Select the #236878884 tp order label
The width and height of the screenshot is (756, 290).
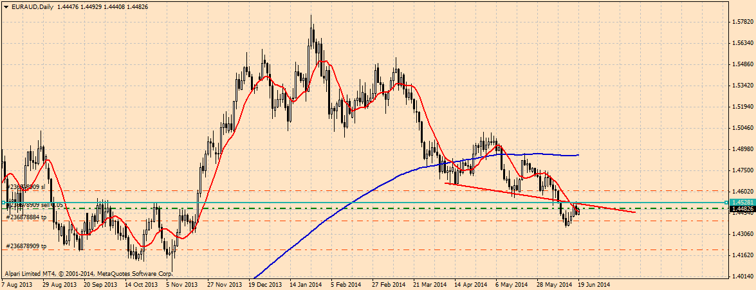(26, 217)
